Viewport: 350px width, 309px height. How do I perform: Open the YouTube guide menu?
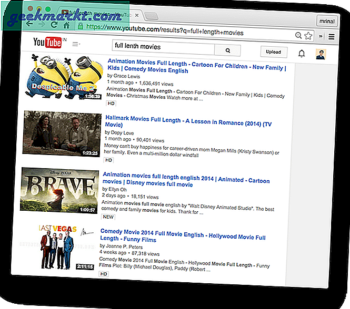click(76, 44)
